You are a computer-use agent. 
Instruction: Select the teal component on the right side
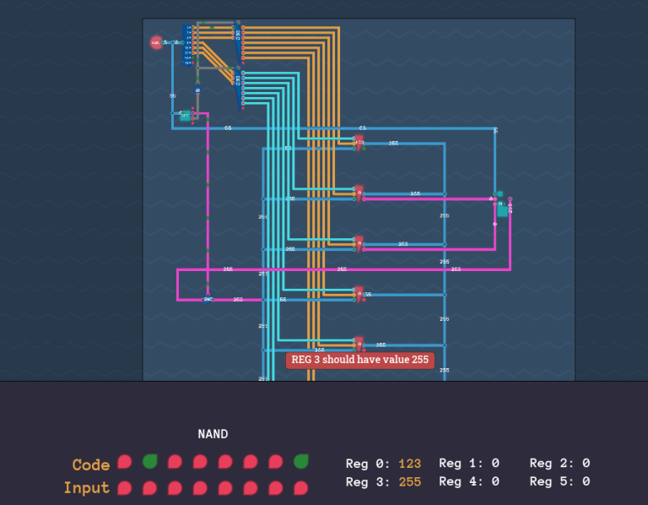tap(502, 208)
